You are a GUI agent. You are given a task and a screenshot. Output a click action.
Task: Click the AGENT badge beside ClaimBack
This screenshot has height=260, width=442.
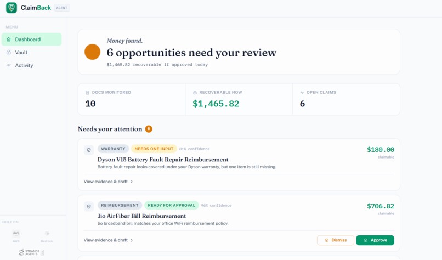pyautogui.click(x=62, y=8)
